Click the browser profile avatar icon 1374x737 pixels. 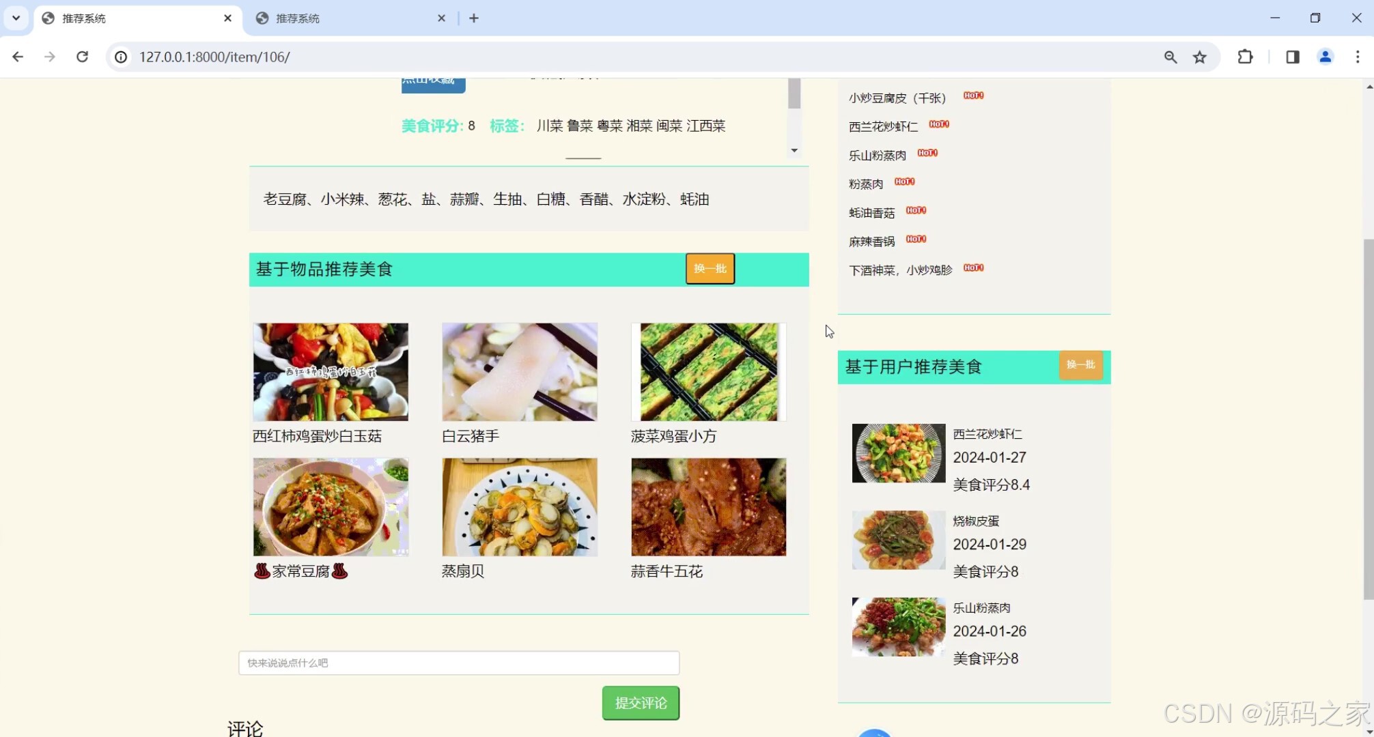click(1325, 57)
